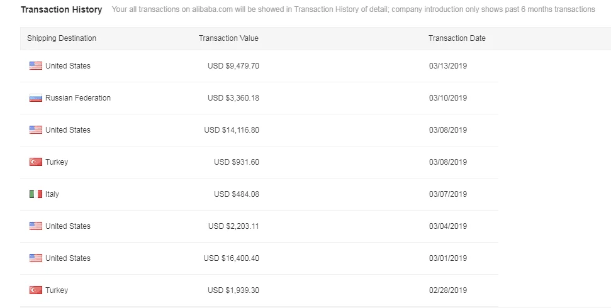Click the Italy destination text

point(52,194)
